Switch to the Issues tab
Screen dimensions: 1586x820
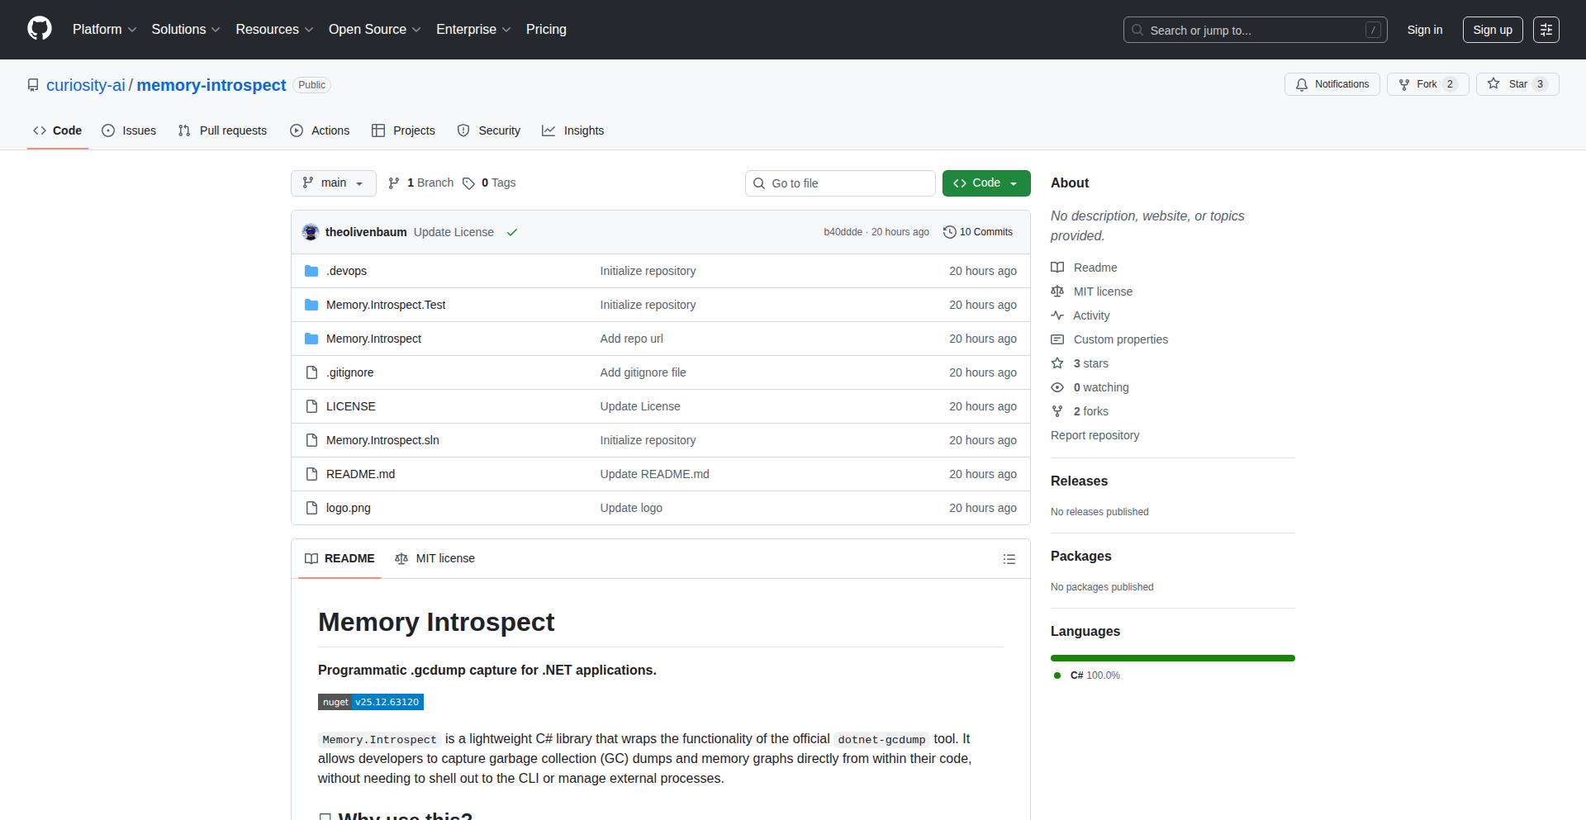[x=129, y=130]
